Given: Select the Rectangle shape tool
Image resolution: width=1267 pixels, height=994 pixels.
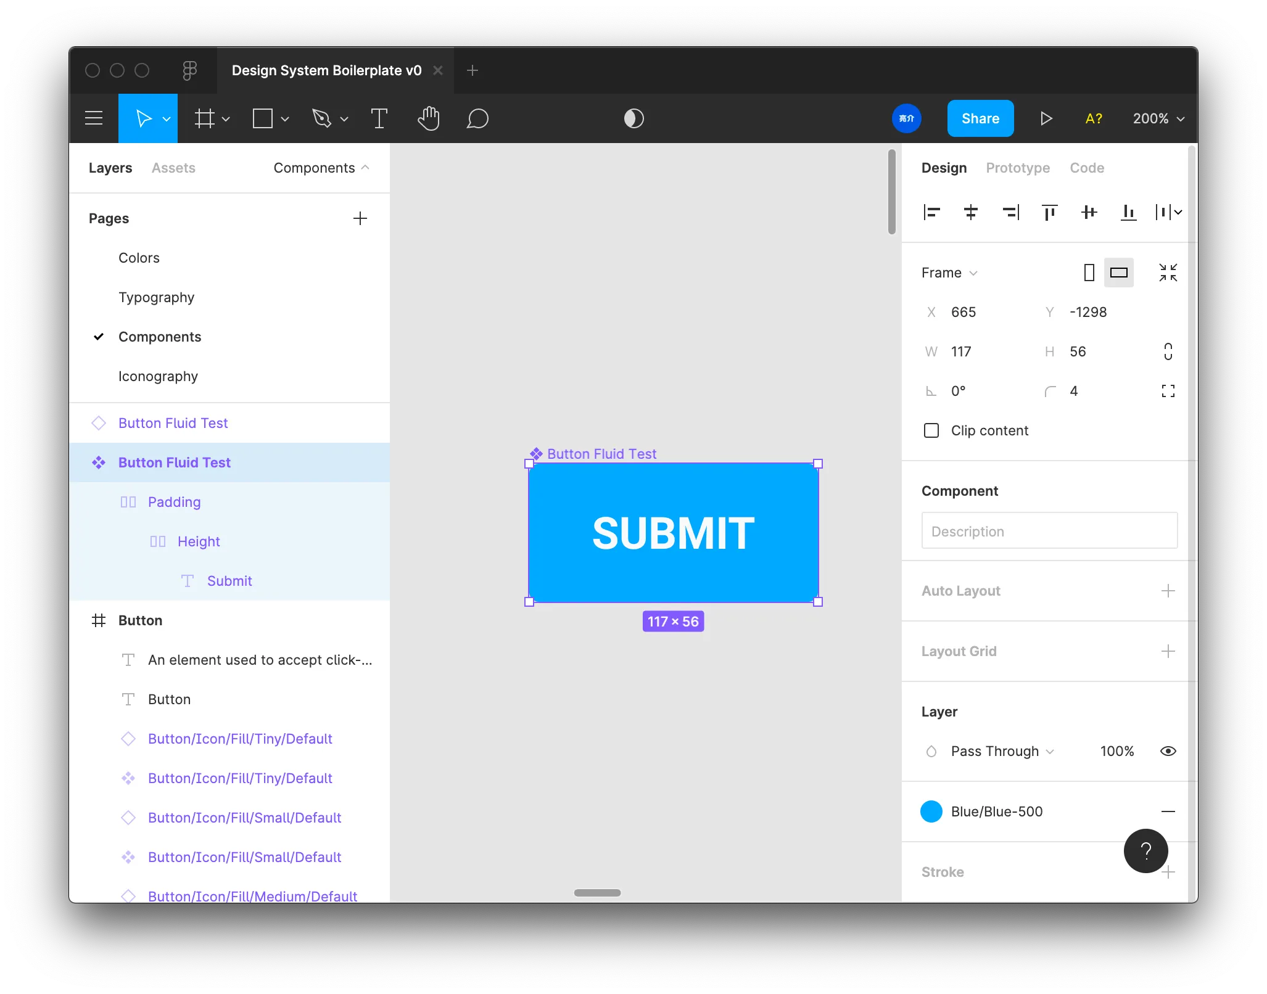Looking at the screenshot, I should pyautogui.click(x=263, y=118).
